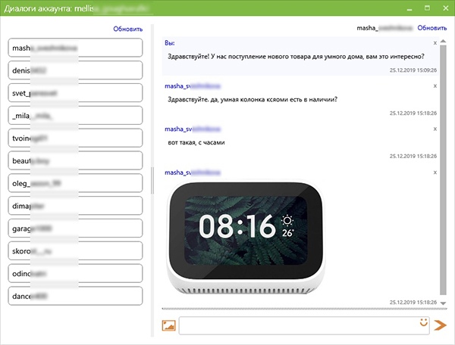Open the 'garage' conversation
Viewport: 455px width, 345px height.
[75, 228]
